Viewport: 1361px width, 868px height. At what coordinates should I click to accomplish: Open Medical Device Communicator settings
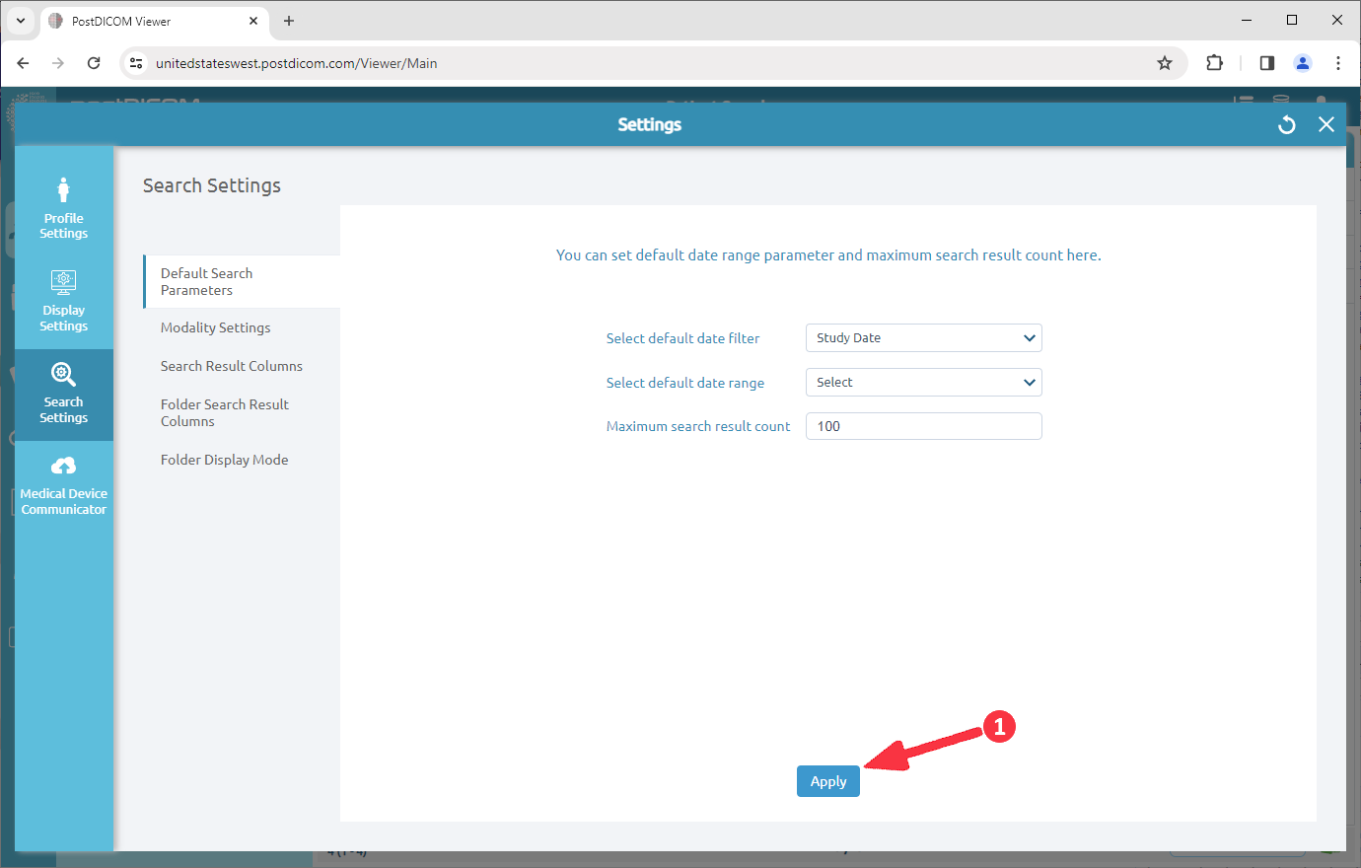[63, 483]
